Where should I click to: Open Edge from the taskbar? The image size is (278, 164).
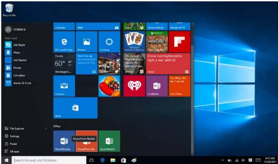point(102,160)
